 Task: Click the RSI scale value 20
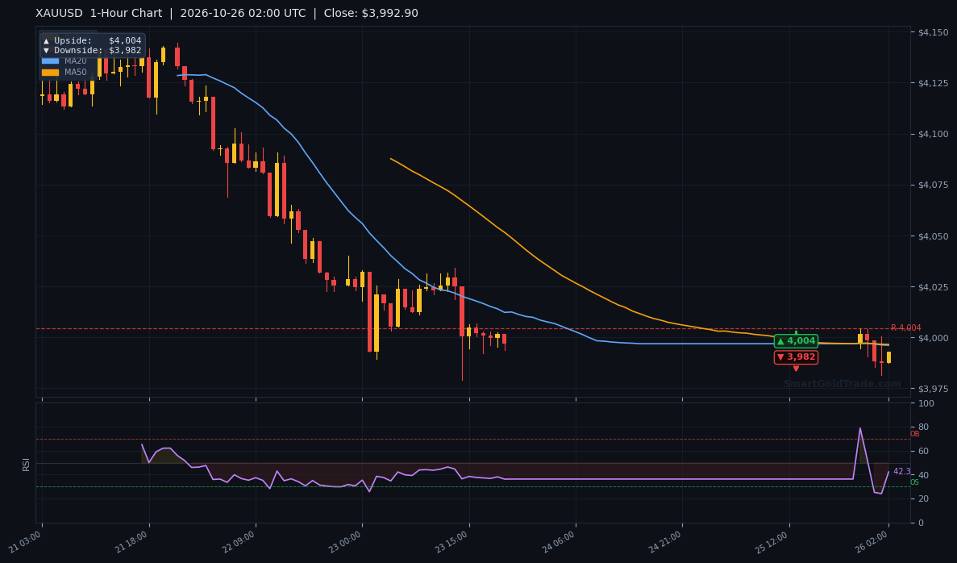pos(923,499)
